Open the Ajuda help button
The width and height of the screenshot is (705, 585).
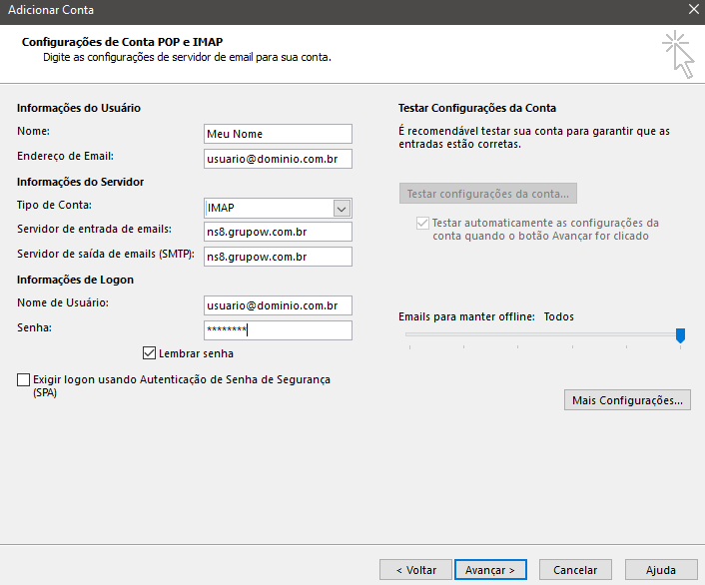pyautogui.click(x=661, y=570)
